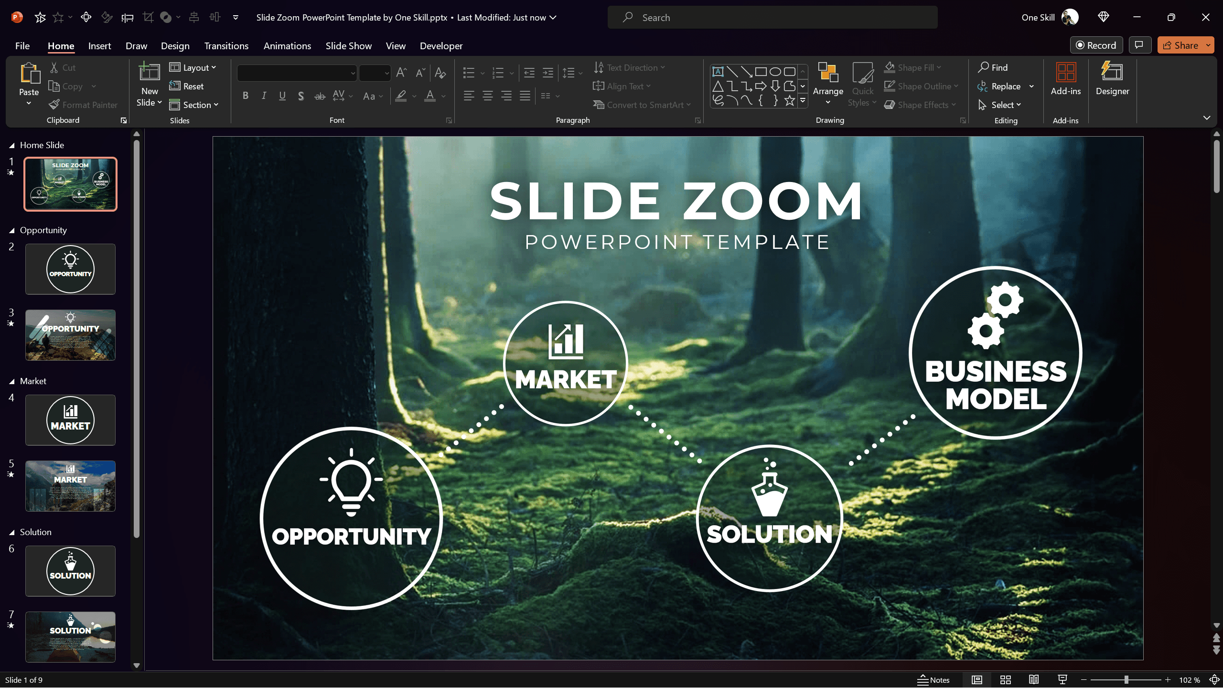
Task: Insert a Text Box from the shapes gallery
Action: click(719, 71)
